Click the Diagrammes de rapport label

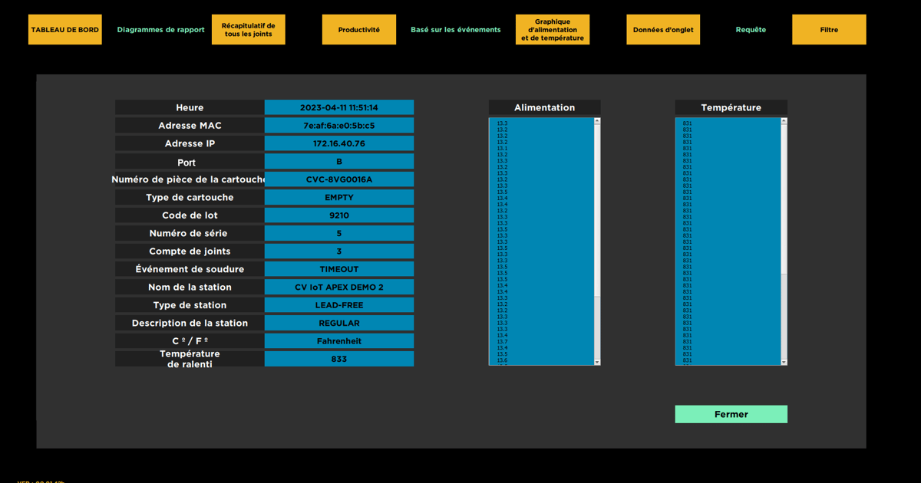tap(160, 30)
